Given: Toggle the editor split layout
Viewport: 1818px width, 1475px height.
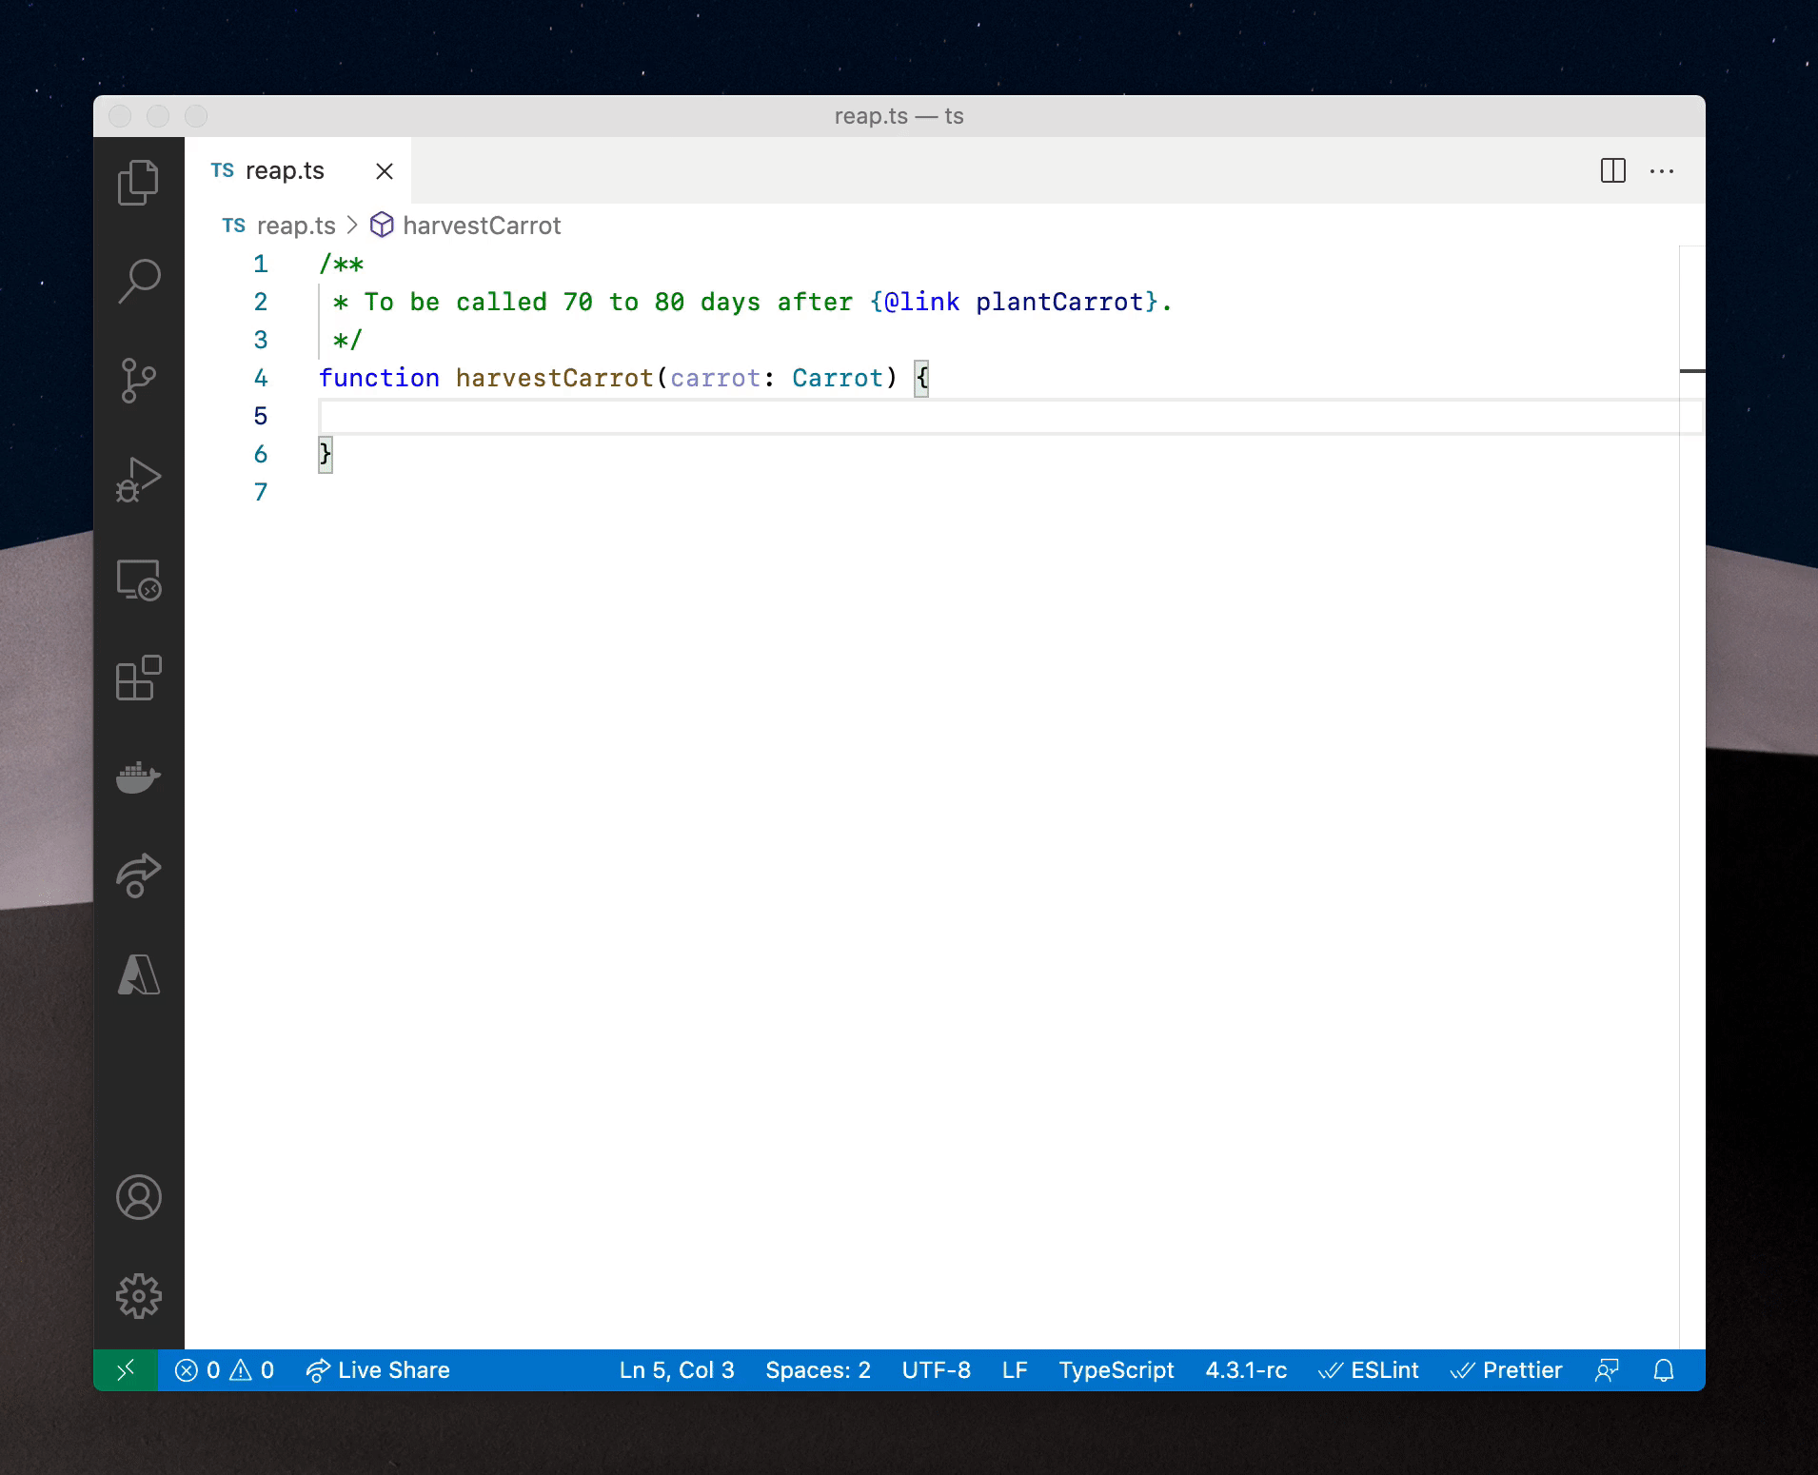Looking at the screenshot, I should (x=1612, y=171).
